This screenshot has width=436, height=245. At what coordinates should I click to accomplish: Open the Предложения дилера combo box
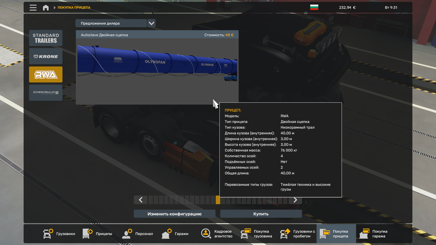pos(111,23)
